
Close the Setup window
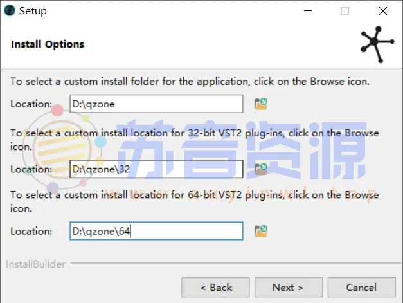pyautogui.click(x=383, y=11)
